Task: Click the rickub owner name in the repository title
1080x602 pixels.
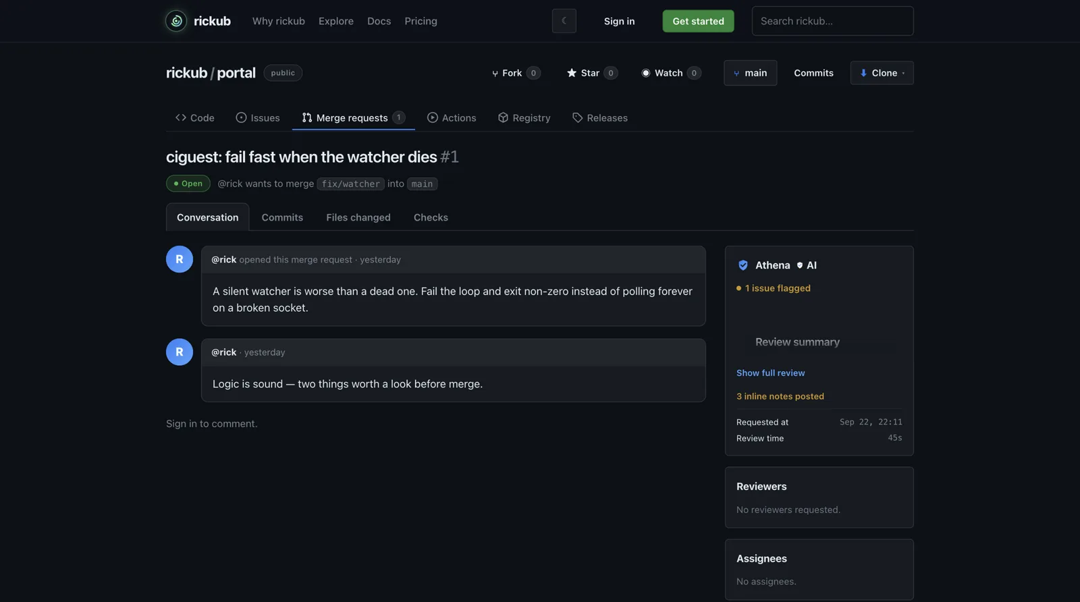Action: click(x=187, y=73)
